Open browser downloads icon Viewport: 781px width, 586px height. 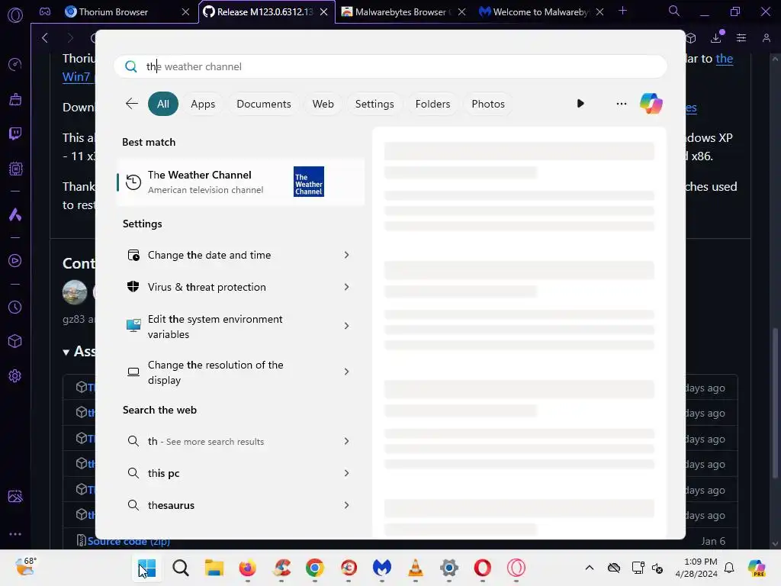click(717, 37)
